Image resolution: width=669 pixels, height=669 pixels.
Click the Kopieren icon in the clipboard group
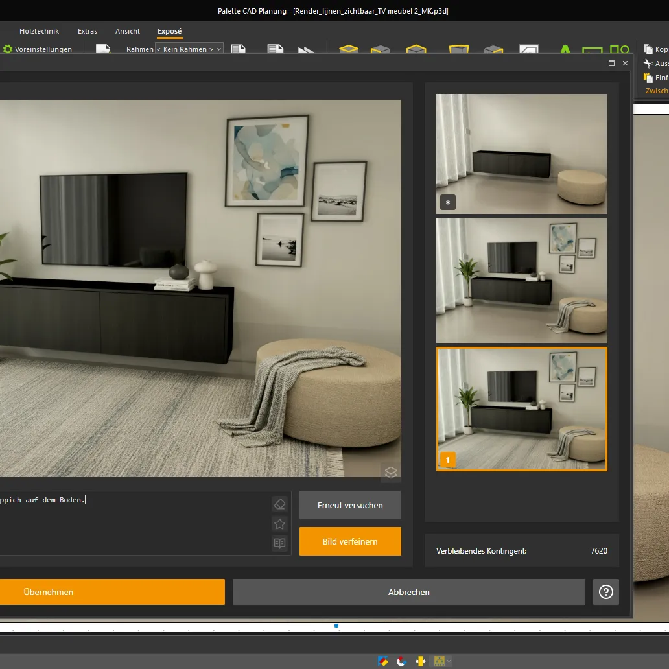[648, 49]
